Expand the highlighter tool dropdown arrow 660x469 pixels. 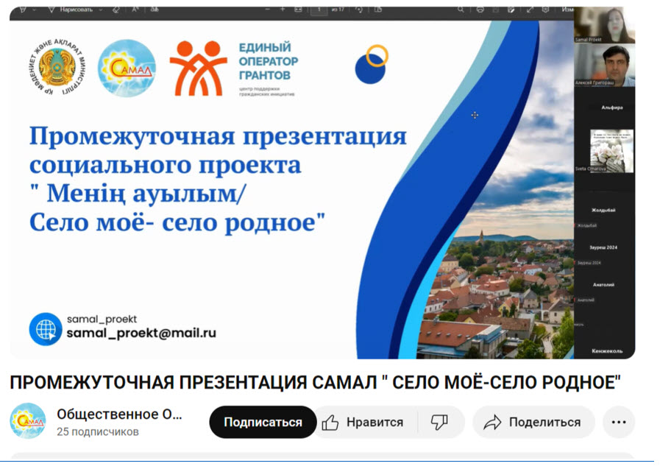tap(35, 10)
